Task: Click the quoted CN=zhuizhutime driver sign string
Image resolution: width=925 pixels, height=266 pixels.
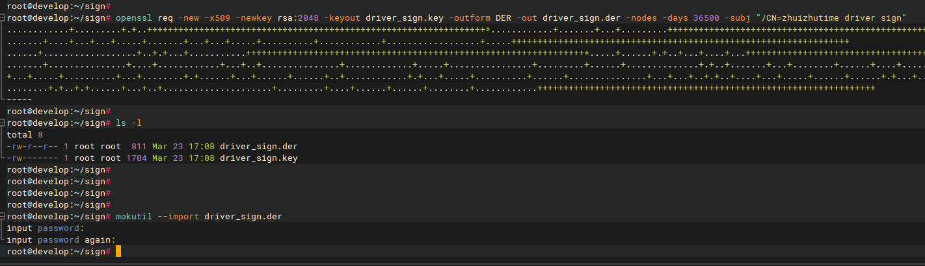Action: click(x=831, y=18)
